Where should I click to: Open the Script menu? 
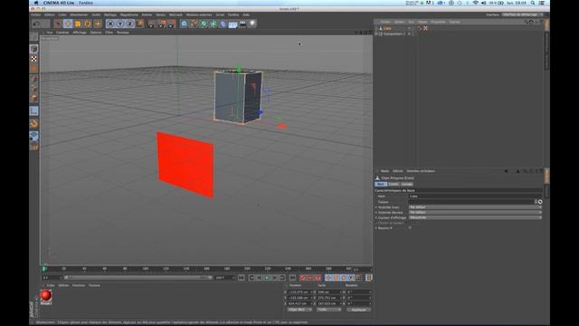[220, 14]
